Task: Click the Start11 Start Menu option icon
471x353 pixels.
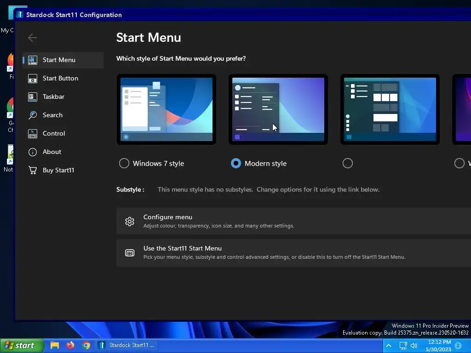Action: click(130, 253)
